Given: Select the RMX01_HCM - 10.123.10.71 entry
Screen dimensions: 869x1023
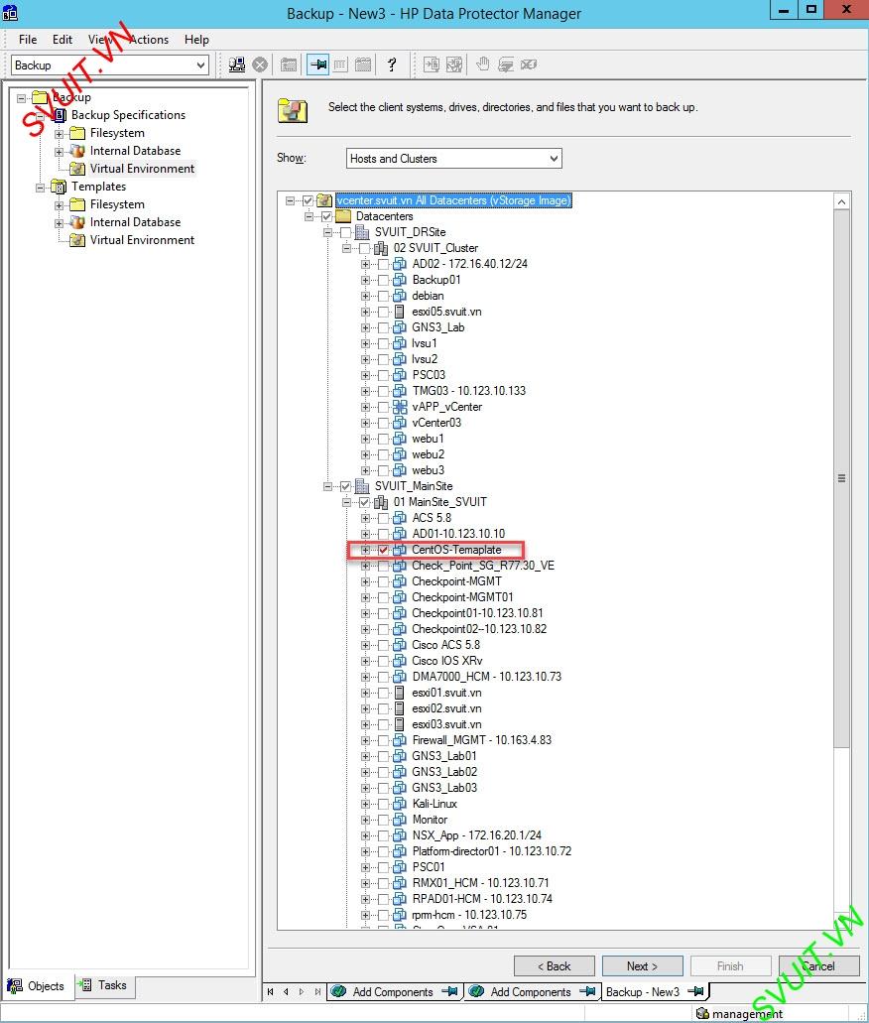Looking at the screenshot, I should [480, 883].
